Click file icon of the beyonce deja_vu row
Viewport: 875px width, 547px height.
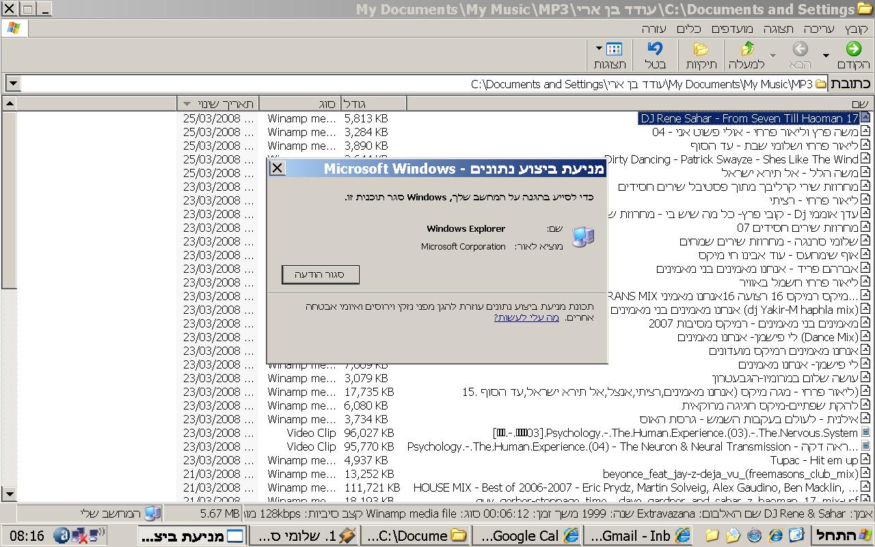tap(865, 473)
